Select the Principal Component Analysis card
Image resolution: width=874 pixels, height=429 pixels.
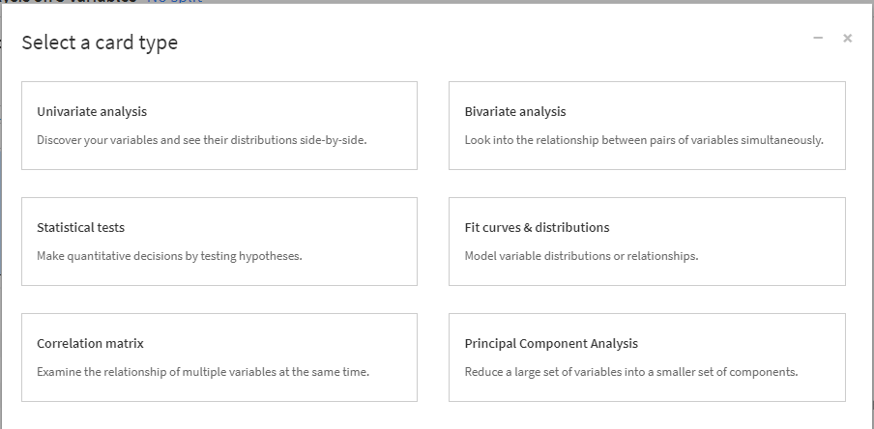coord(647,357)
